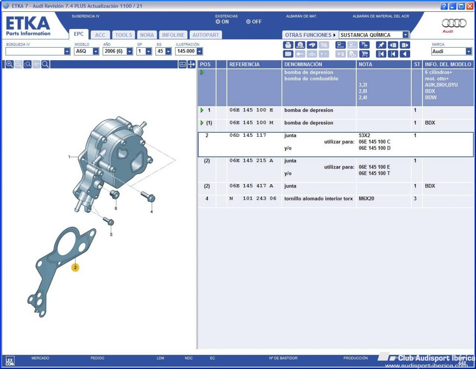Switch to the INFOLINE tab
476x369 pixels.
pos(173,35)
